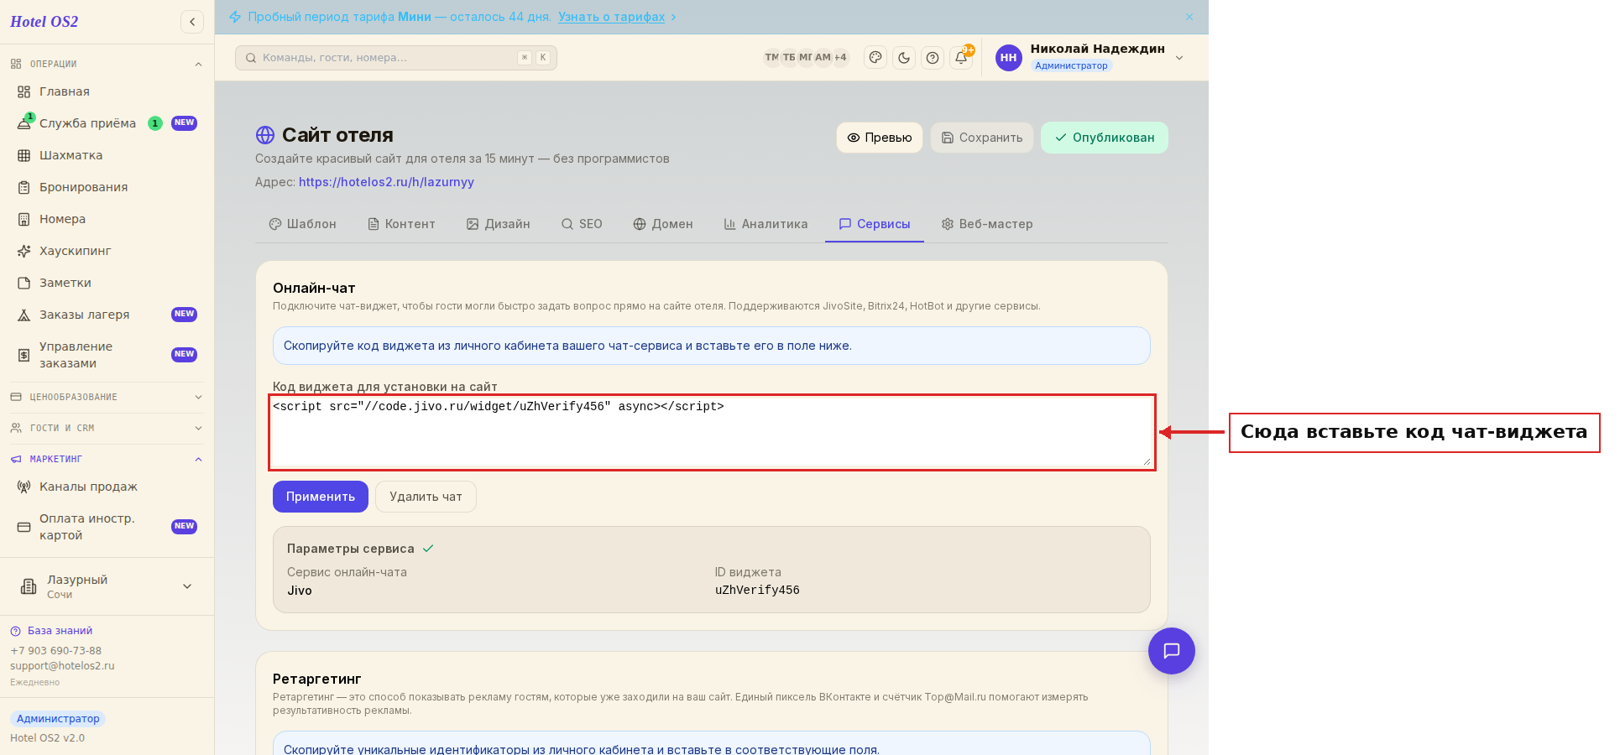Click the Hotel OS2 logo
Screen dimensions: 1620x755
(44, 22)
